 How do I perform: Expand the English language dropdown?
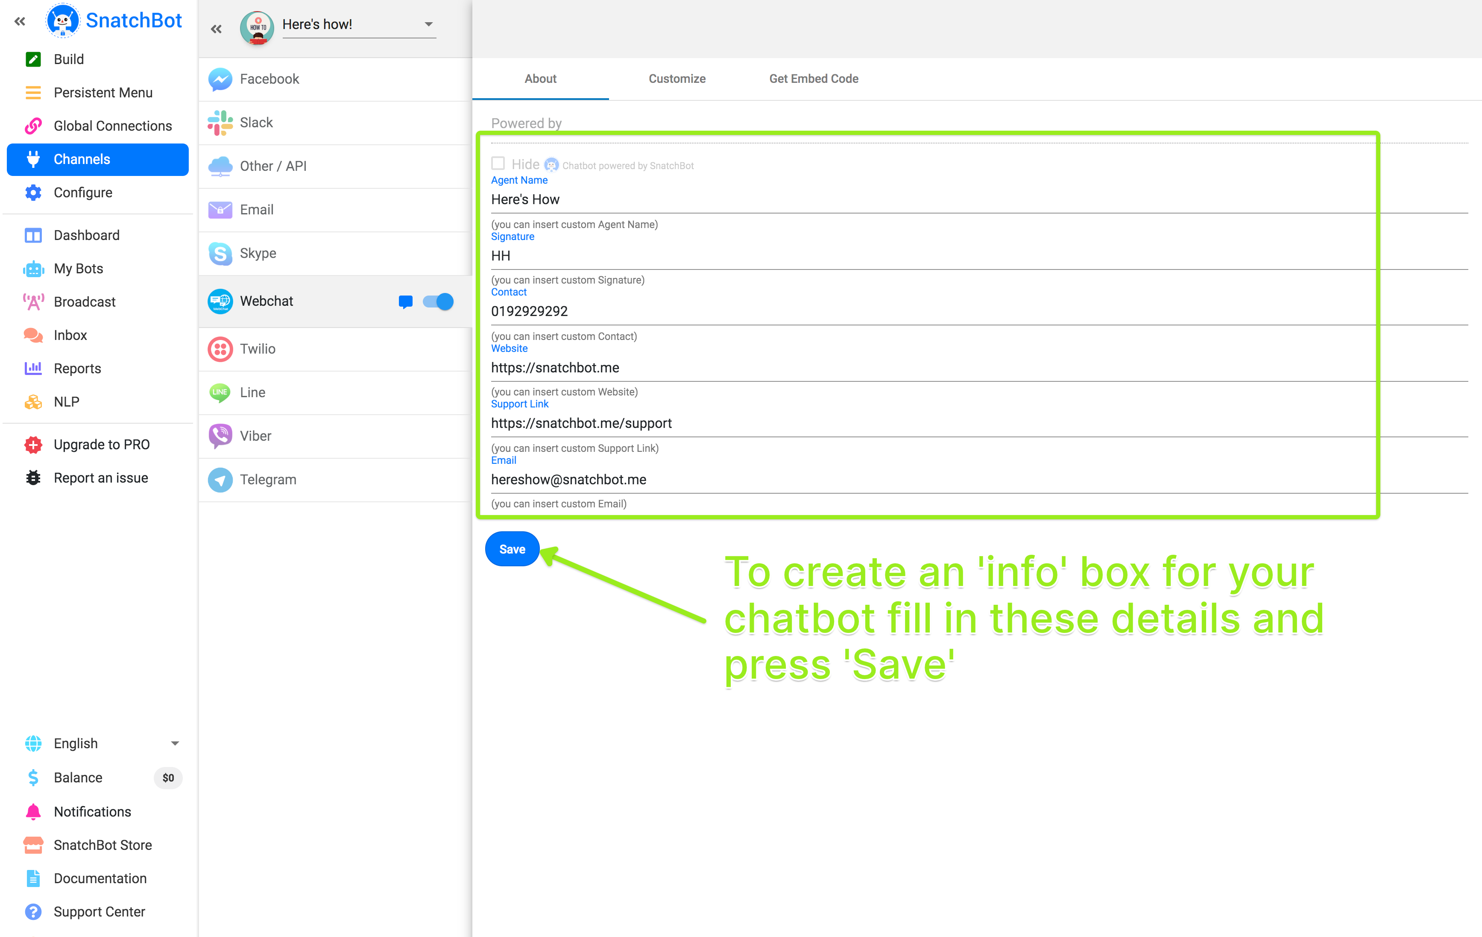click(x=175, y=743)
